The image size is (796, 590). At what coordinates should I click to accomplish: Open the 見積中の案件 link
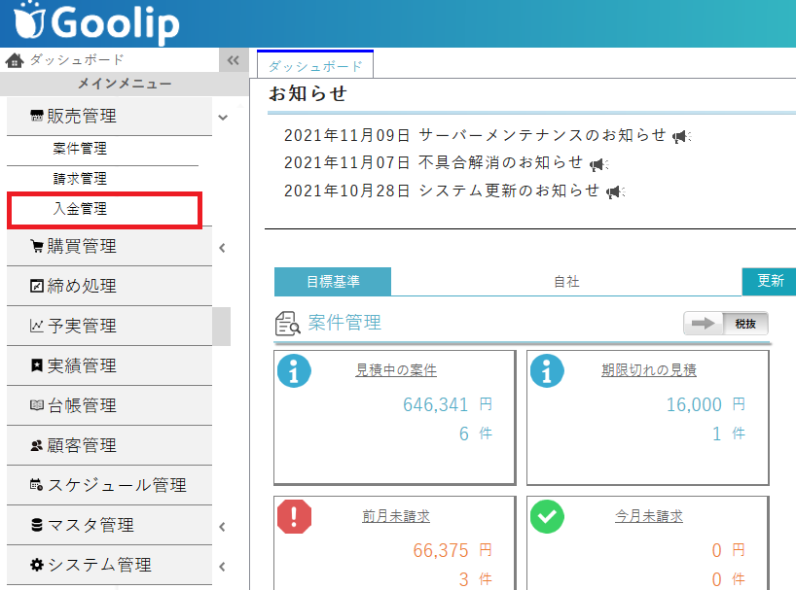click(x=396, y=370)
